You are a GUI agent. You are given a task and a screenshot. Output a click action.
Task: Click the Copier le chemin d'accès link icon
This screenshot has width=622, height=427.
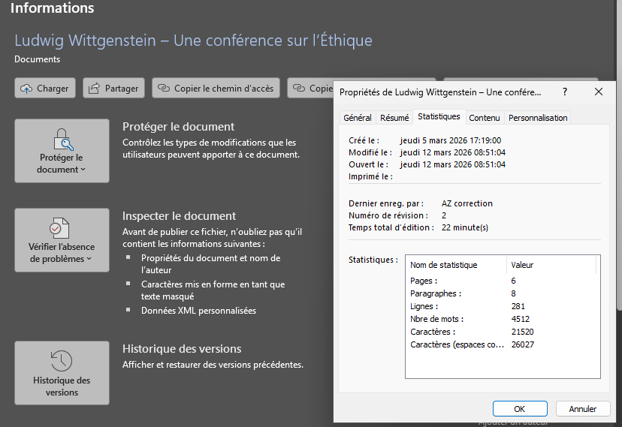(x=164, y=89)
